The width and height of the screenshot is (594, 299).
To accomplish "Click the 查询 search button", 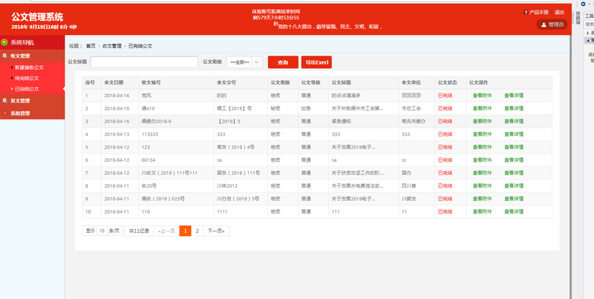I will [x=283, y=62].
